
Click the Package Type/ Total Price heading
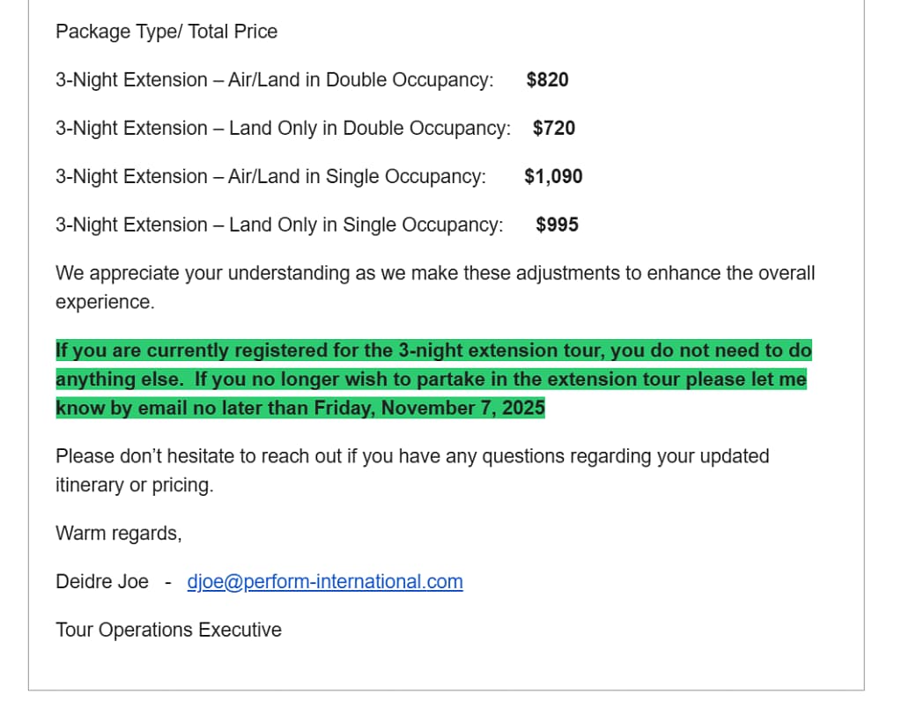166,32
